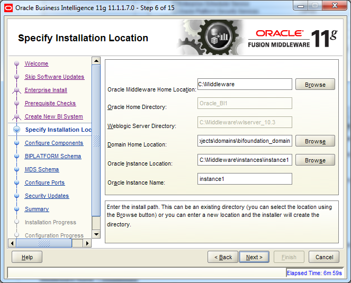This screenshot has width=351, height=283.
Task: Click the Domain Home Location field
Action: (x=245, y=141)
